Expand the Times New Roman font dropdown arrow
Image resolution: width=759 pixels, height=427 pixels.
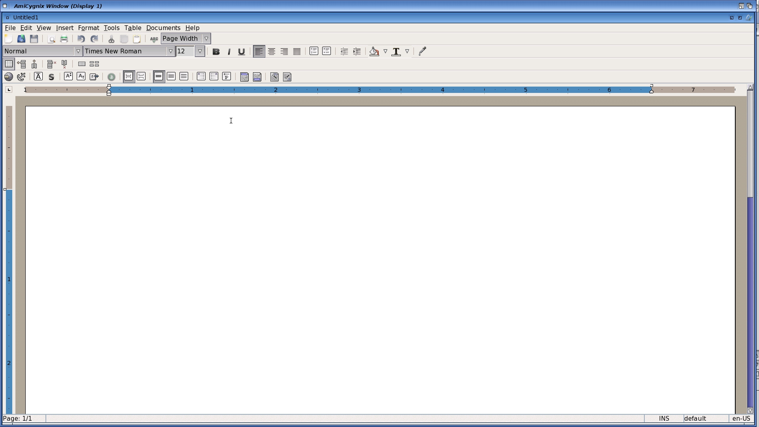click(x=171, y=51)
